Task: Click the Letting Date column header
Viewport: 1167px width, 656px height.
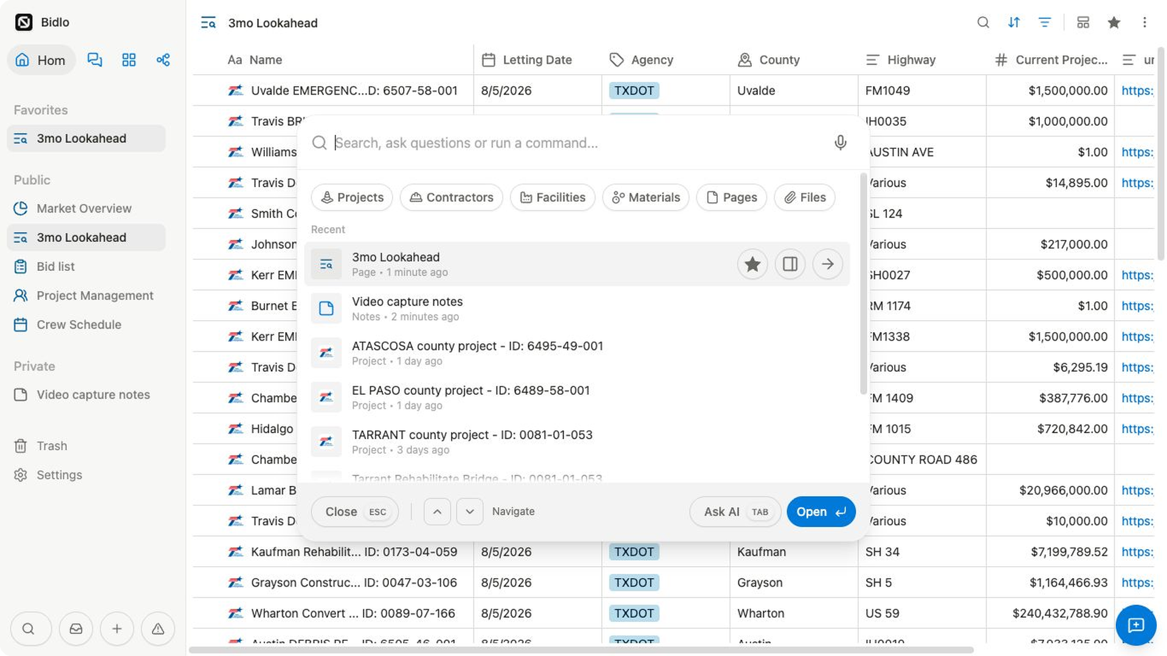Action: (538, 60)
